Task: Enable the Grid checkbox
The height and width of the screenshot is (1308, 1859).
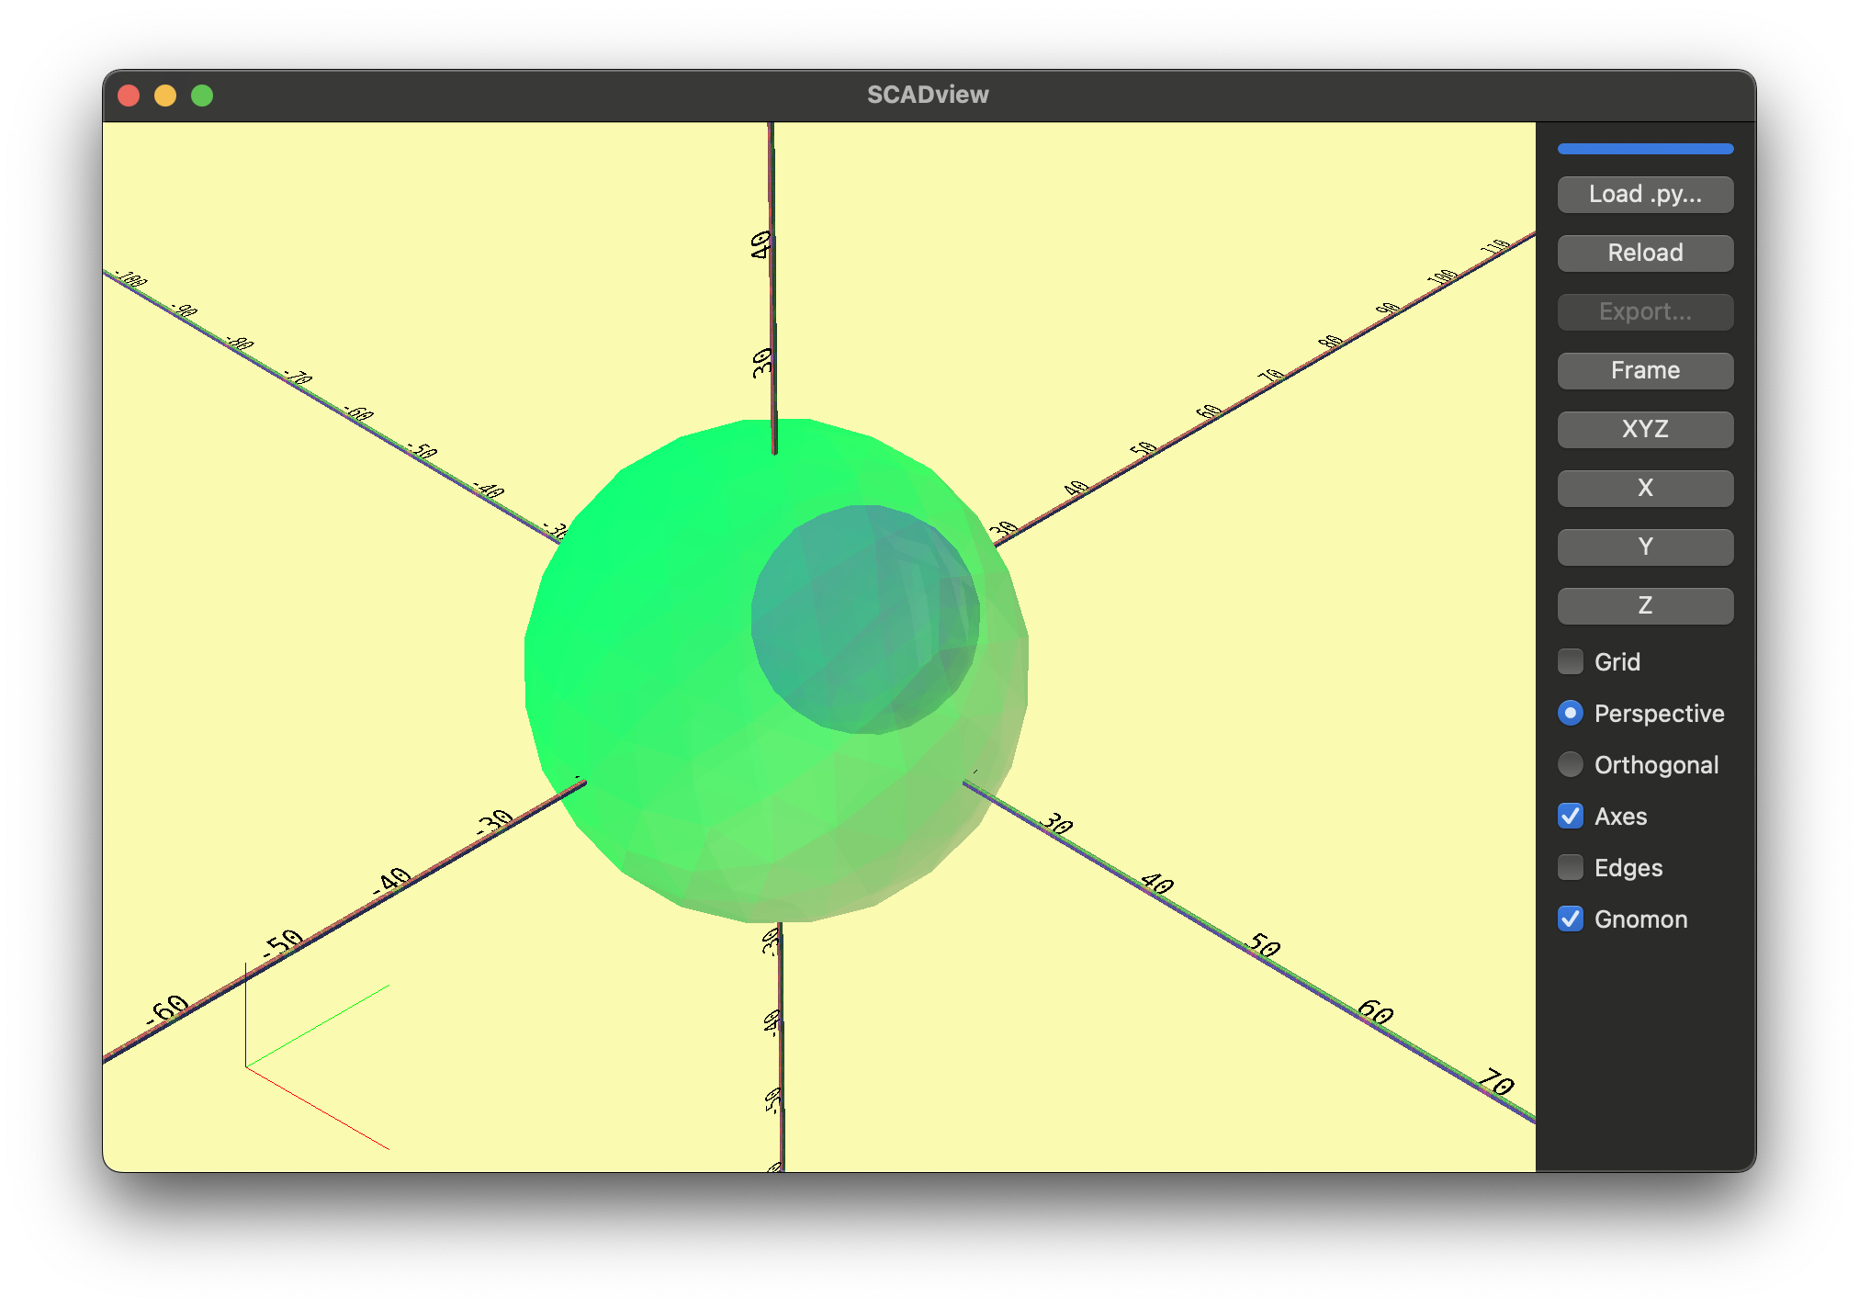Action: 1570,661
